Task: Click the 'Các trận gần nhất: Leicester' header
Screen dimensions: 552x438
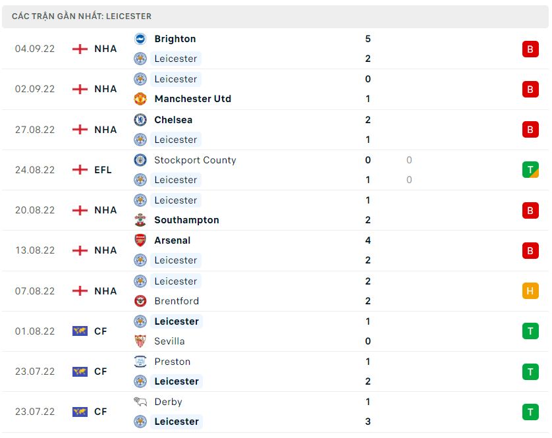Action: [x=82, y=16]
